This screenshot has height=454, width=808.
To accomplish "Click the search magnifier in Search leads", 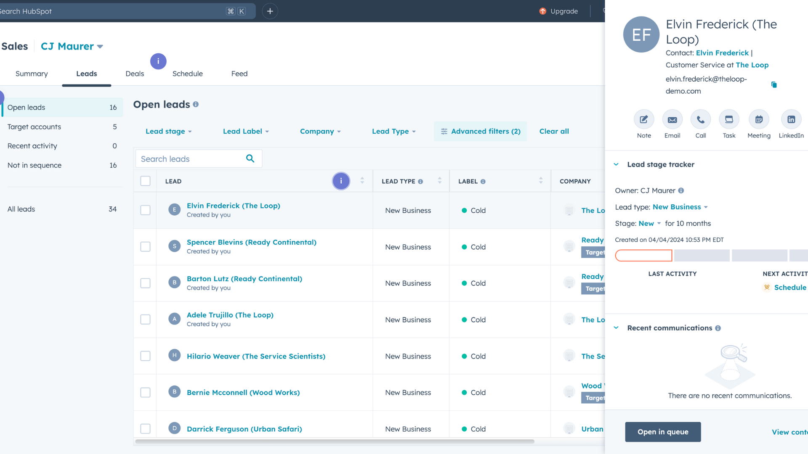I will click(250, 158).
